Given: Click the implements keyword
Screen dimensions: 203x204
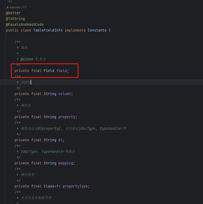Looking at the screenshot, I should pos(75,30).
